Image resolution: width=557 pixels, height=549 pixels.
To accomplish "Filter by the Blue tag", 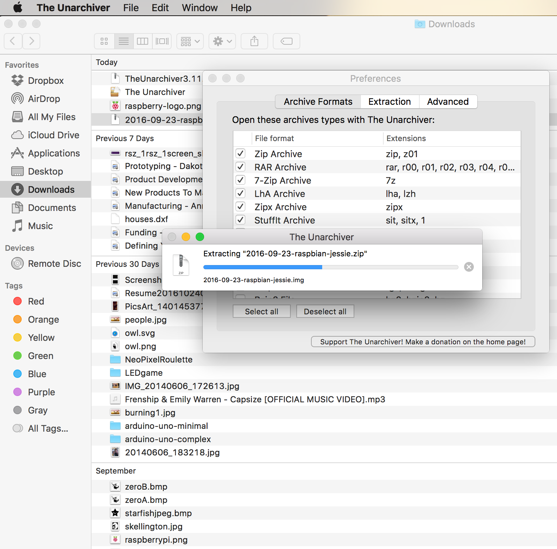I will point(45,374).
